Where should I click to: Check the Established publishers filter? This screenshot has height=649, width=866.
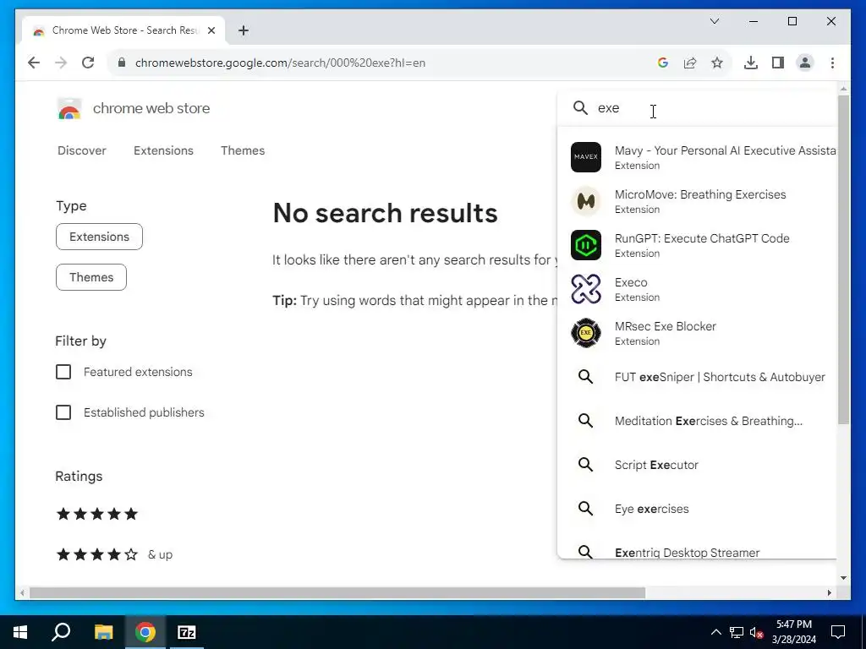(63, 412)
